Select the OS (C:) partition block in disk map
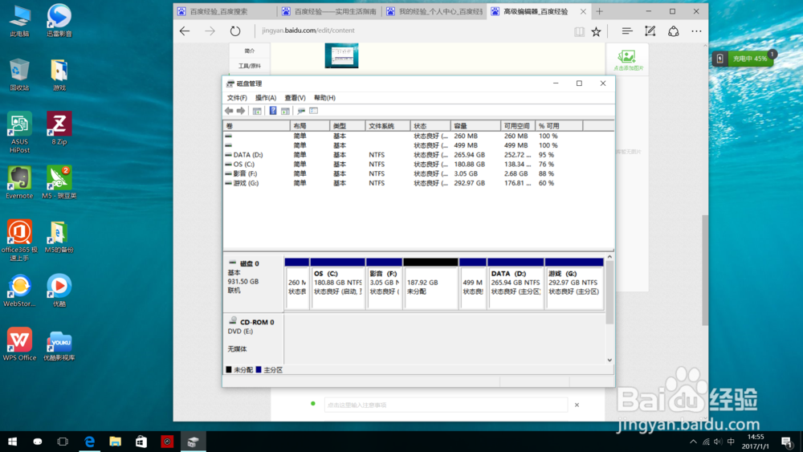This screenshot has height=452, width=803. tap(337, 283)
